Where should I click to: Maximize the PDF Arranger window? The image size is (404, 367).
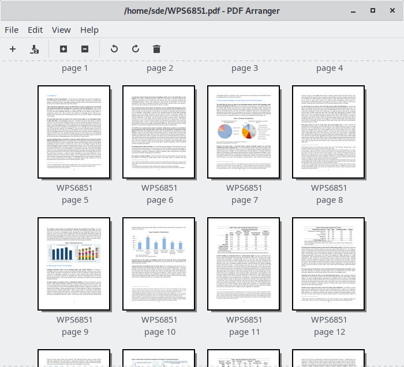click(373, 10)
